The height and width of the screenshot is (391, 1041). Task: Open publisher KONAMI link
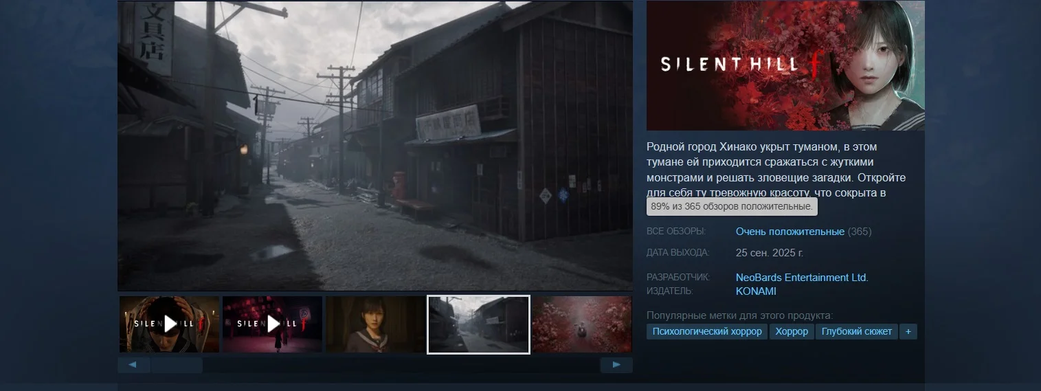[756, 291]
